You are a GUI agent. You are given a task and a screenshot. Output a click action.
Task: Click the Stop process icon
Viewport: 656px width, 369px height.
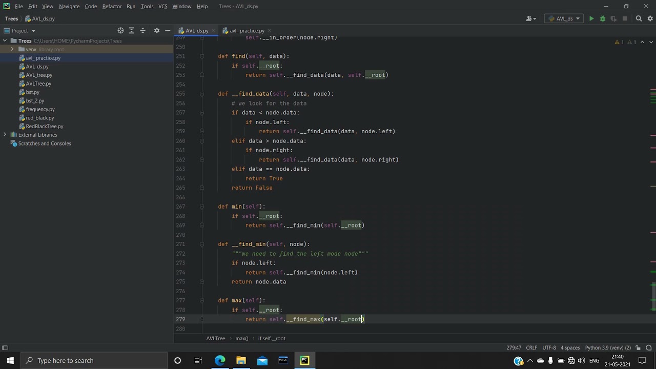coord(625,18)
